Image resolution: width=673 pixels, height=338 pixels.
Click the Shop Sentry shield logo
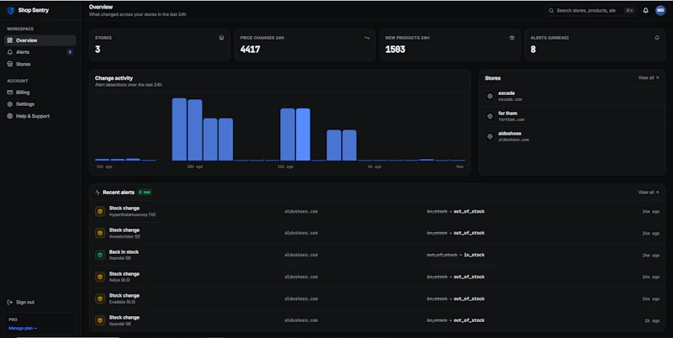[x=11, y=10]
